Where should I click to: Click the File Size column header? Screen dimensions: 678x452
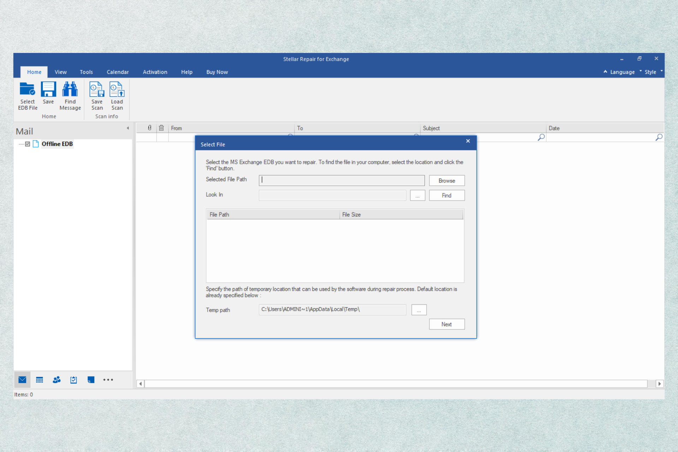click(401, 214)
